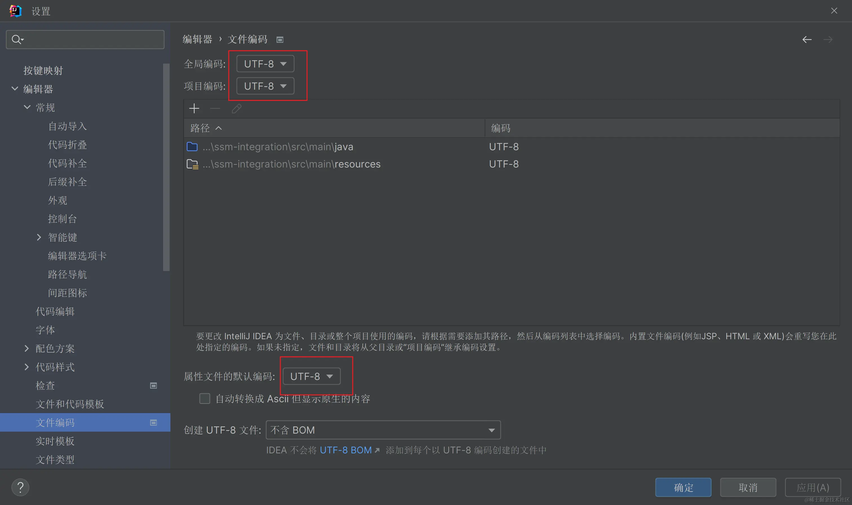Collapse the 编辑器 tree node
This screenshot has height=505, width=852.
15,89
